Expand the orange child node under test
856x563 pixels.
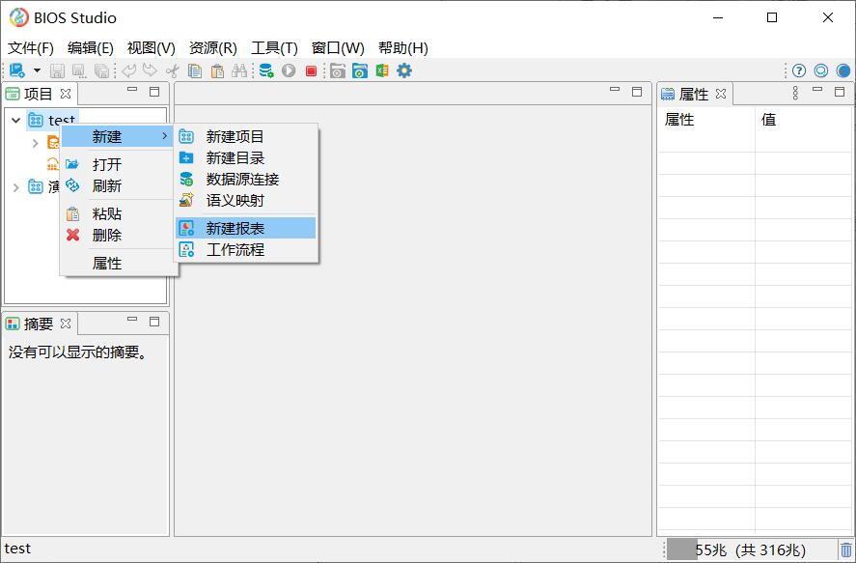coord(36,143)
